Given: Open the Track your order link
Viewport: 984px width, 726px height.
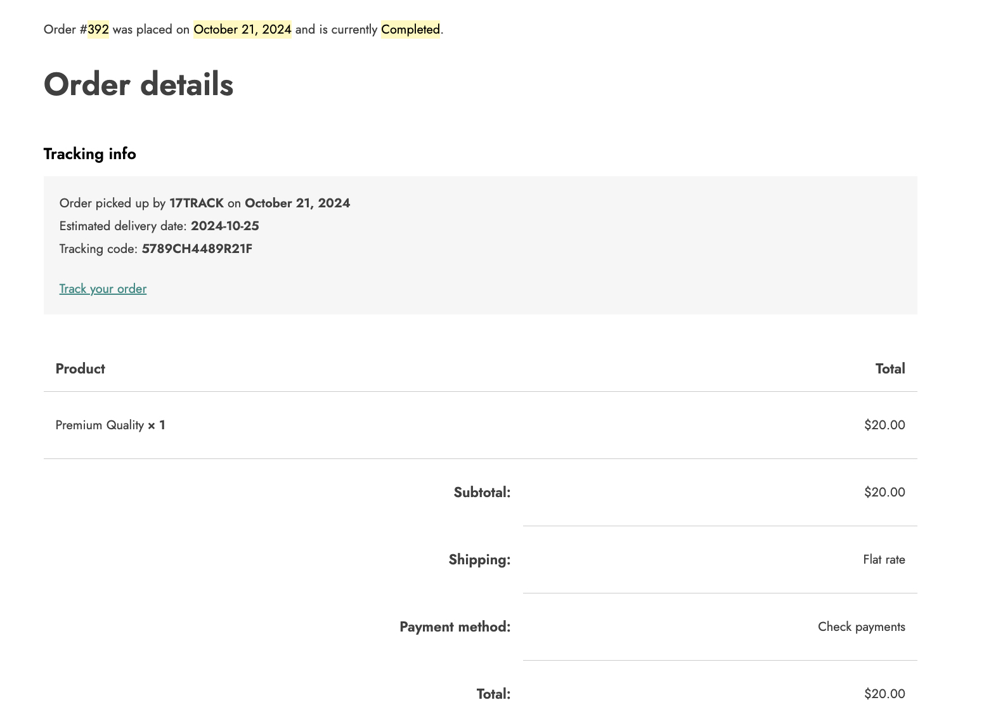Looking at the screenshot, I should (103, 289).
